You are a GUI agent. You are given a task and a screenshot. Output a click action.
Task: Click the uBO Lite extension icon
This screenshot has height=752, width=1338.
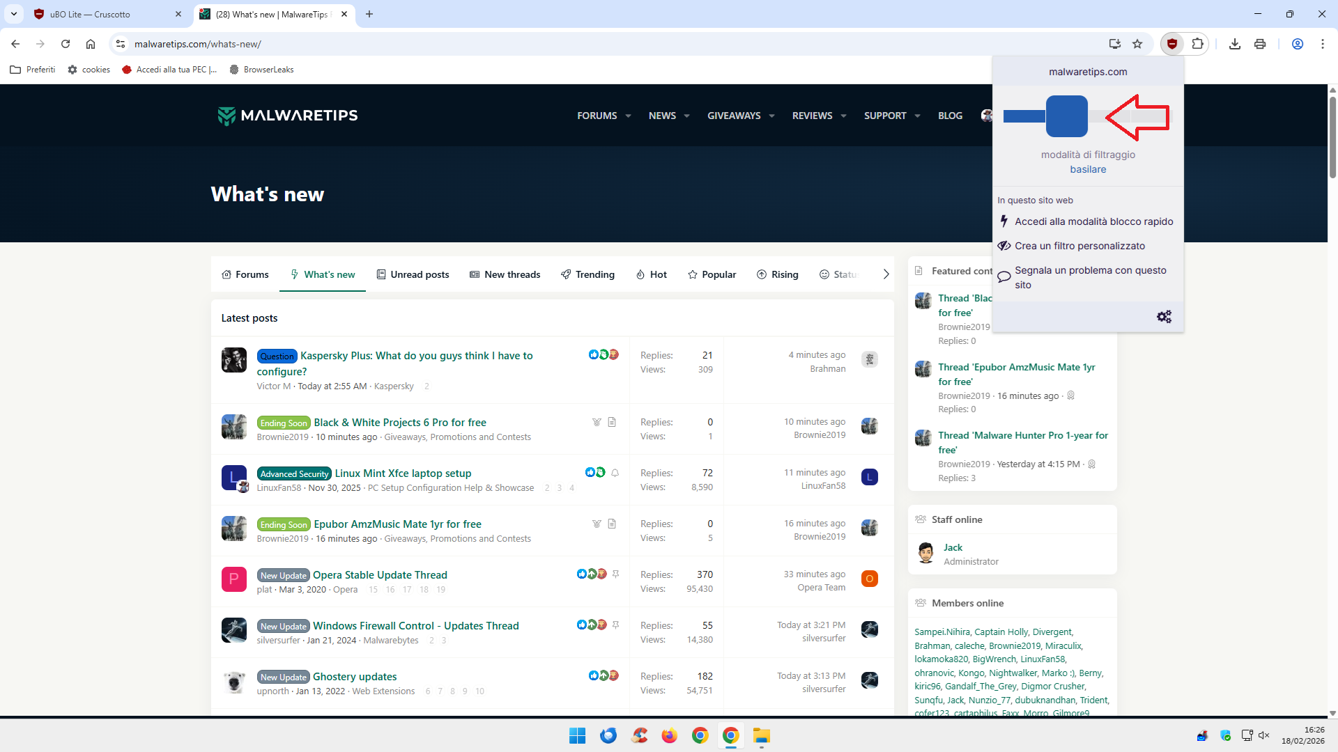pyautogui.click(x=1172, y=44)
